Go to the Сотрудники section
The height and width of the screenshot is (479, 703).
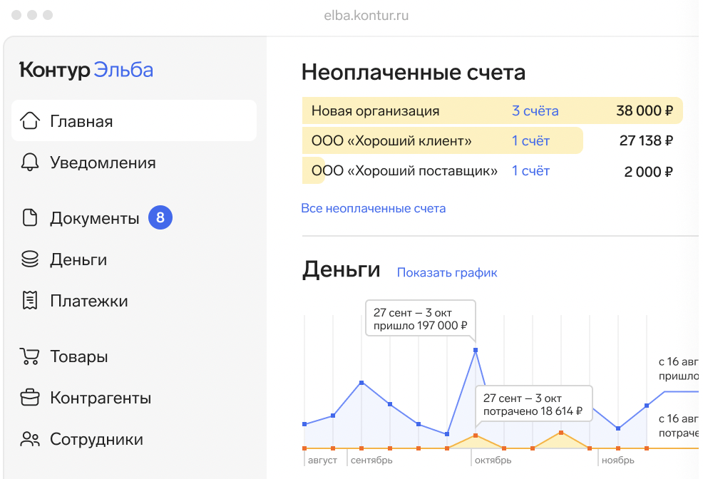pyautogui.click(x=97, y=439)
